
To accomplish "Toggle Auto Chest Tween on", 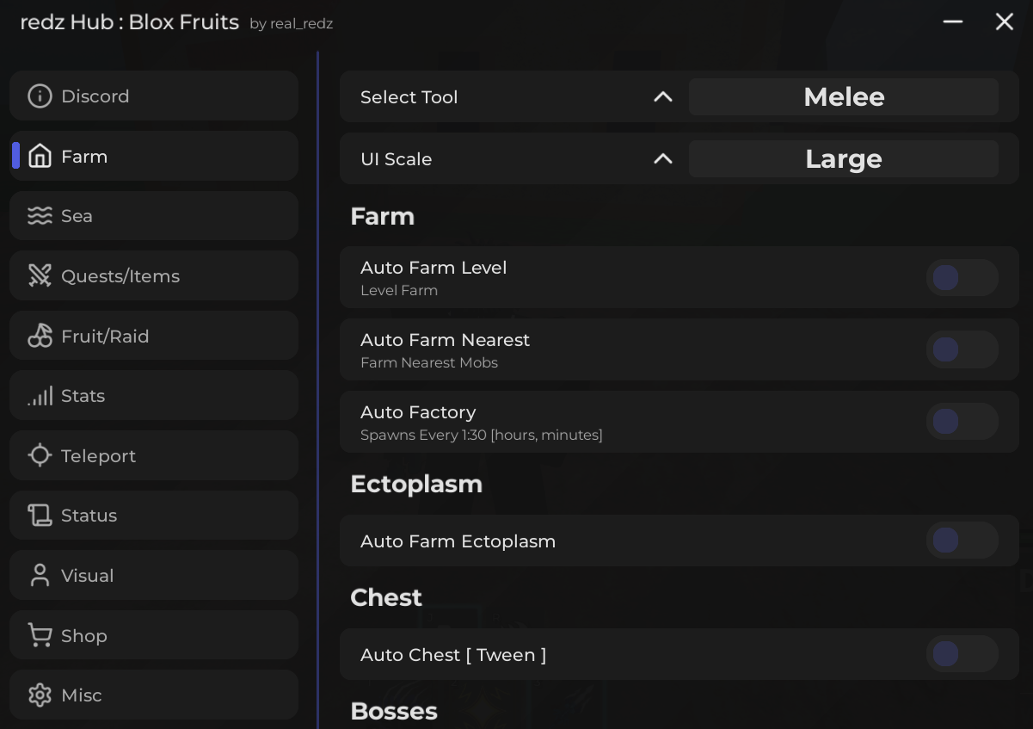I will pyautogui.click(x=962, y=655).
